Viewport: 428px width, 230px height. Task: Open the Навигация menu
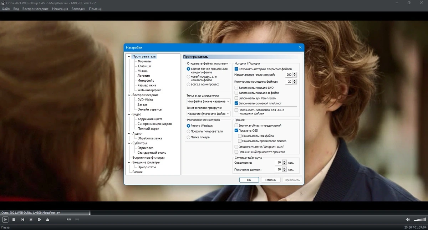[60, 9]
